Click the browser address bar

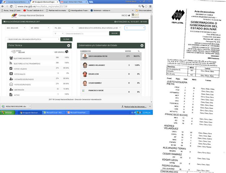tap(76, 6)
